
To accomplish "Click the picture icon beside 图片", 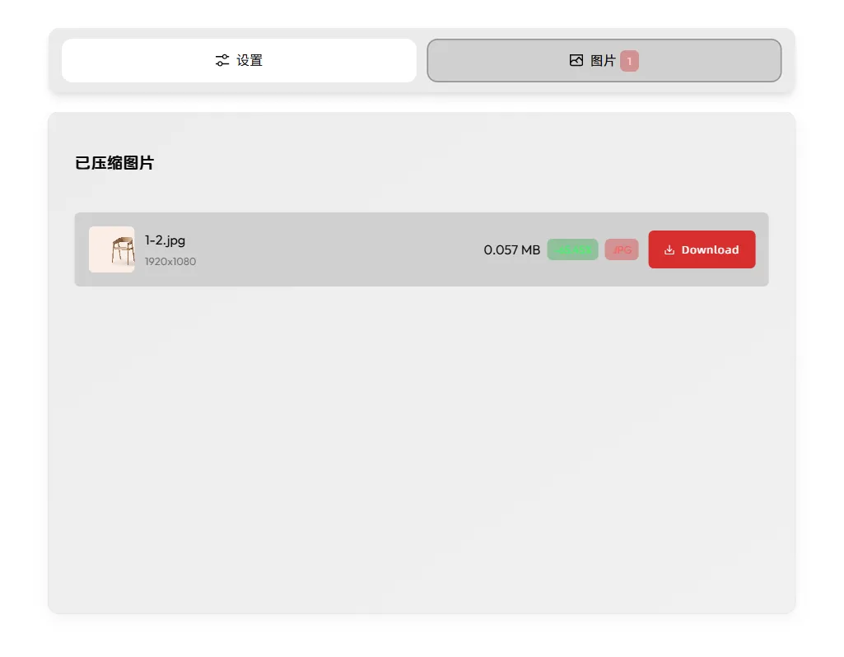I will [576, 60].
